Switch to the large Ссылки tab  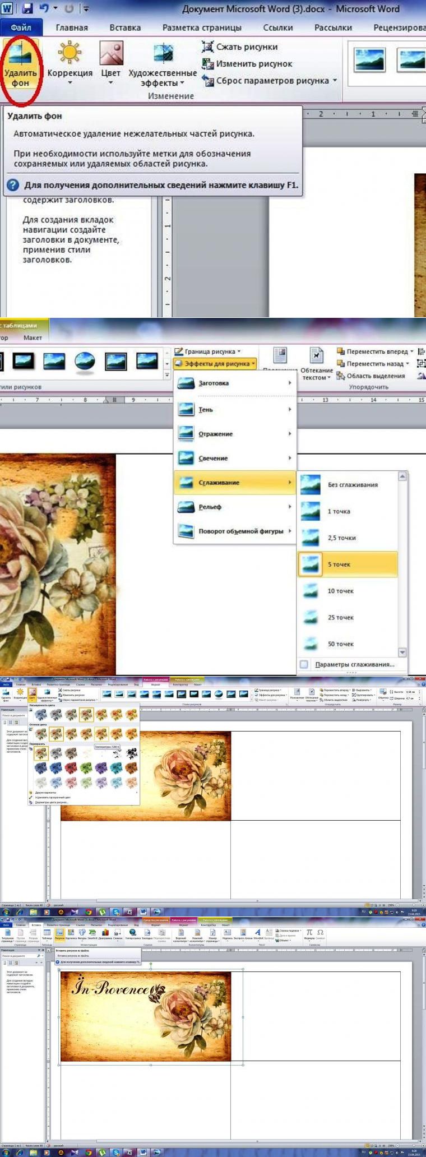[x=278, y=27]
